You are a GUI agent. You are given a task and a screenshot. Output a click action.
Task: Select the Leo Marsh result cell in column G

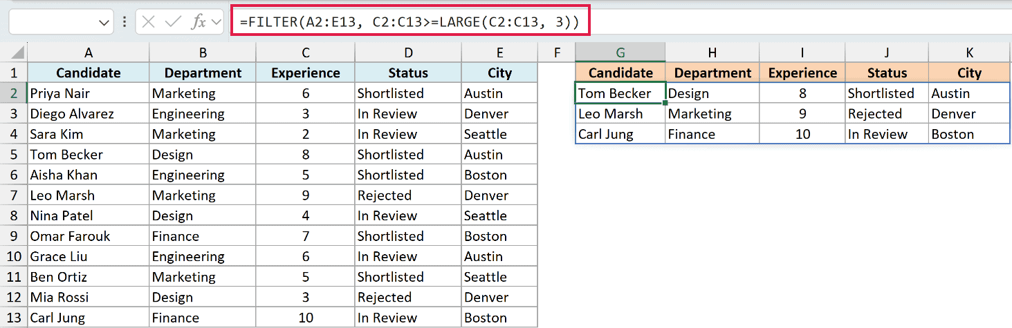coord(620,113)
